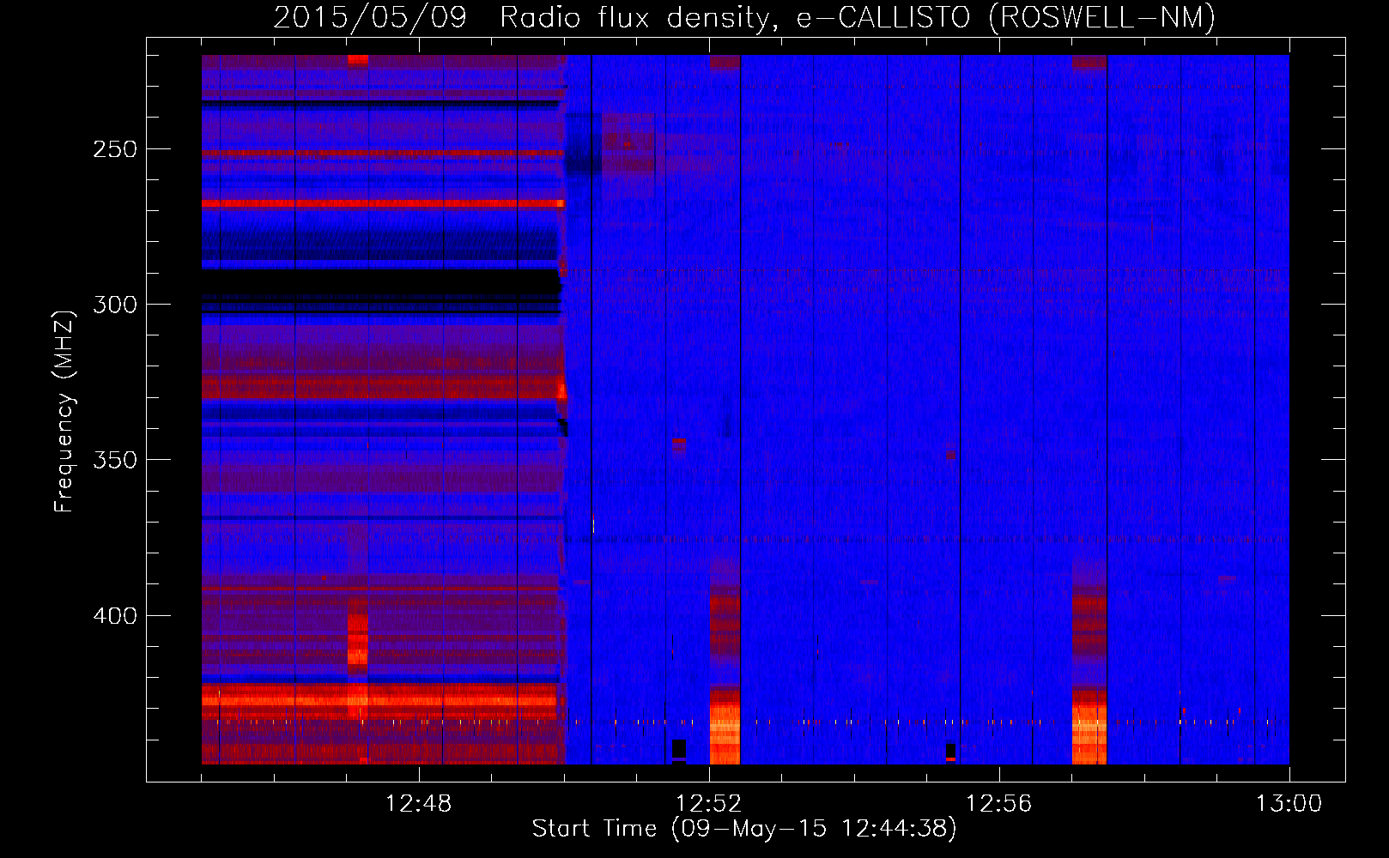Viewport: 1389px width, 858px height.
Task: Click the plot title 'Radio flux density, e-CALLISTO (ROSWELL-NM)'
Action: [858, 17]
